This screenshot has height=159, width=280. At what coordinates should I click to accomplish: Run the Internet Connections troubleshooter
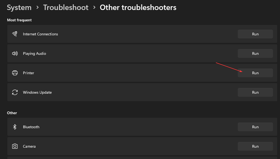255,34
